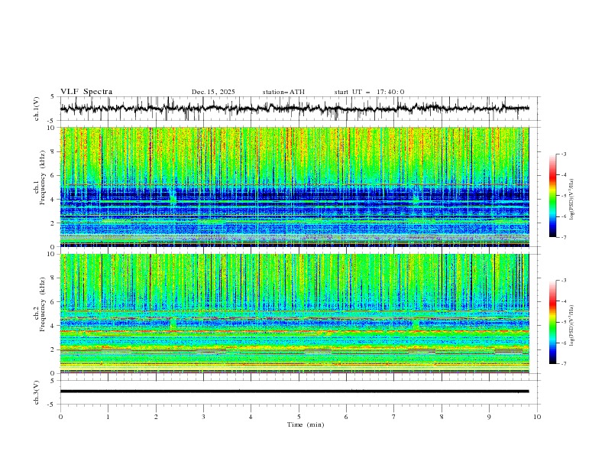
Task: Click the 'Time (min)' axis title
Action: (306, 424)
